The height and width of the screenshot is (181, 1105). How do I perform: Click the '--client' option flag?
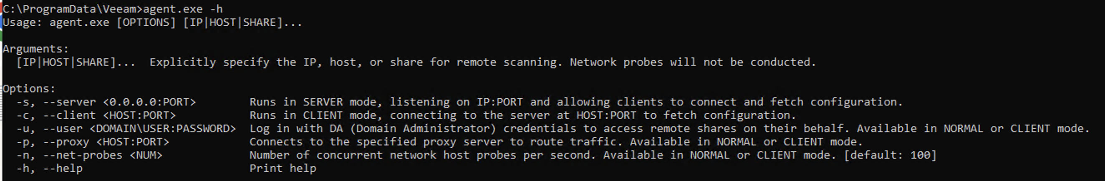70,115
